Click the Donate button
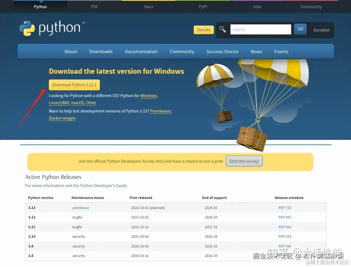This screenshot has width=351, height=267. 203,30
